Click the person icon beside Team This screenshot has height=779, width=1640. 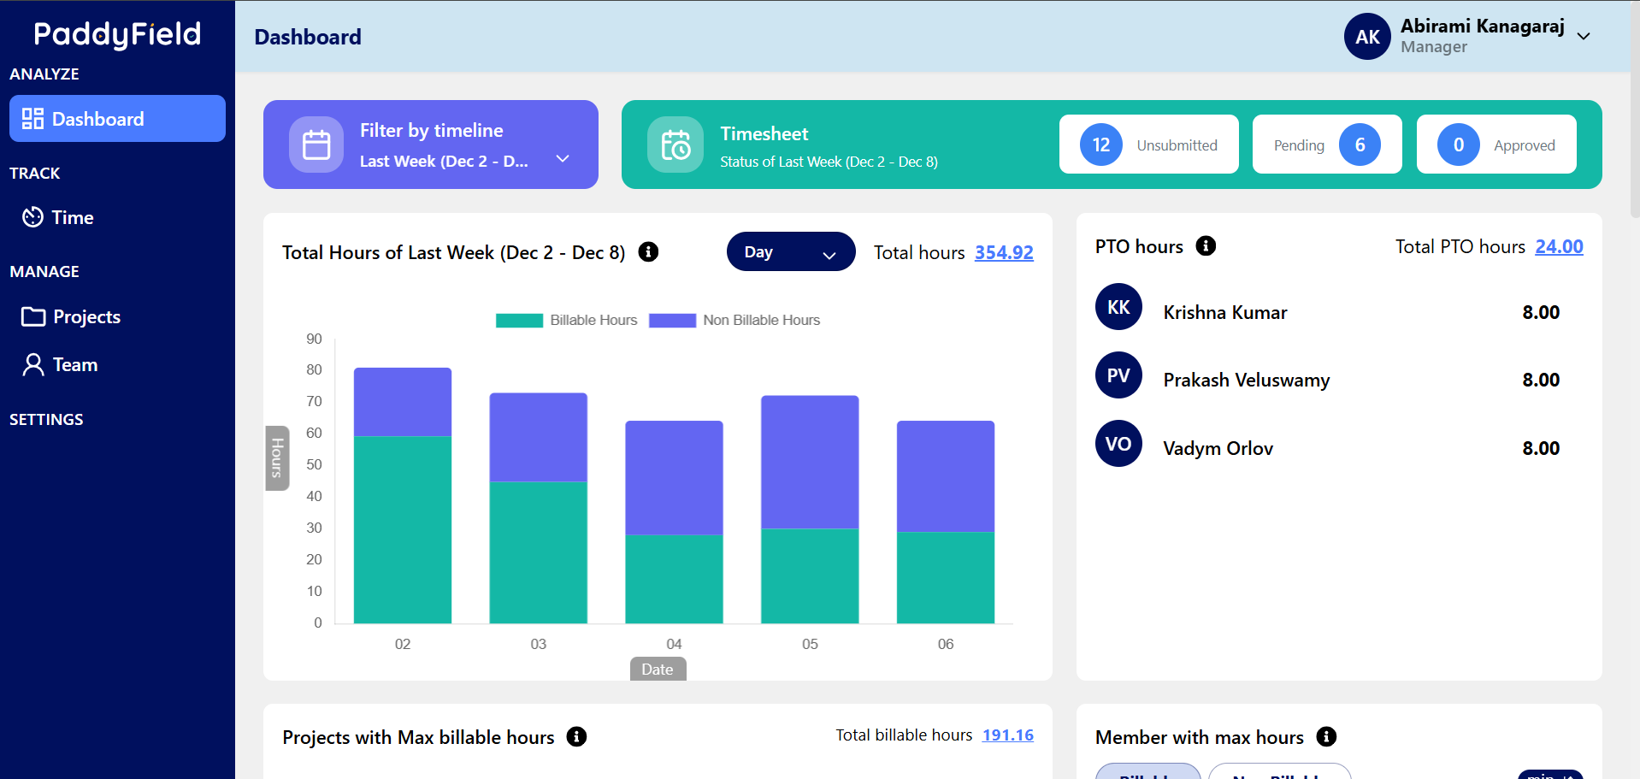33,365
